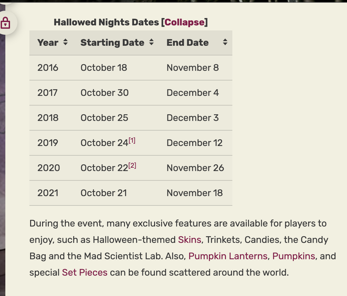Viewport: 347px width, 296px height.
Task: Open the Pumpkins link
Action: coord(294,256)
